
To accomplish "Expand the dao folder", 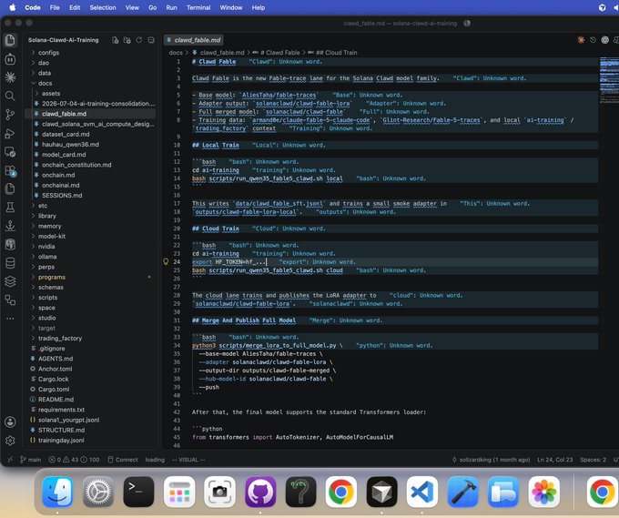I will click(44, 63).
